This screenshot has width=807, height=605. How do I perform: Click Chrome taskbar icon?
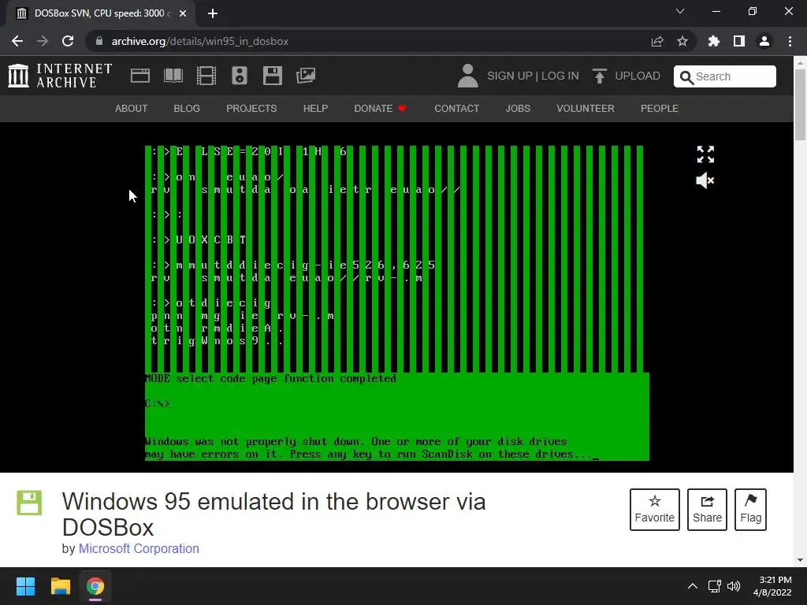pyautogui.click(x=95, y=586)
